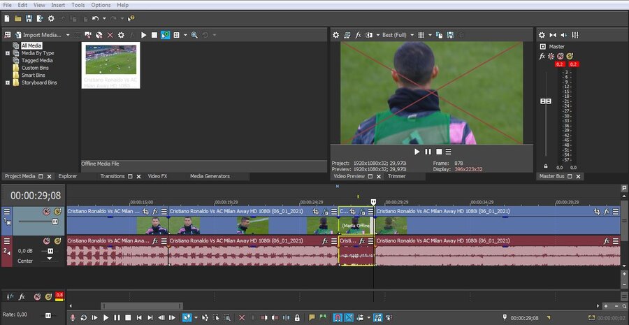The height and width of the screenshot is (325, 629).
Task: Adjust audio track 2 volume slider
Action: coord(50,251)
